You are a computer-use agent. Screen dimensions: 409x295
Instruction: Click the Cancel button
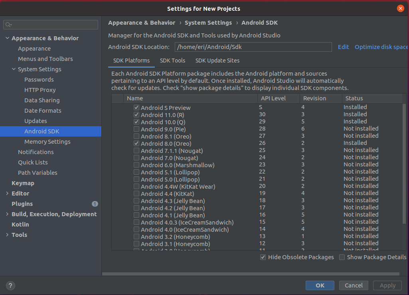click(354, 285)
